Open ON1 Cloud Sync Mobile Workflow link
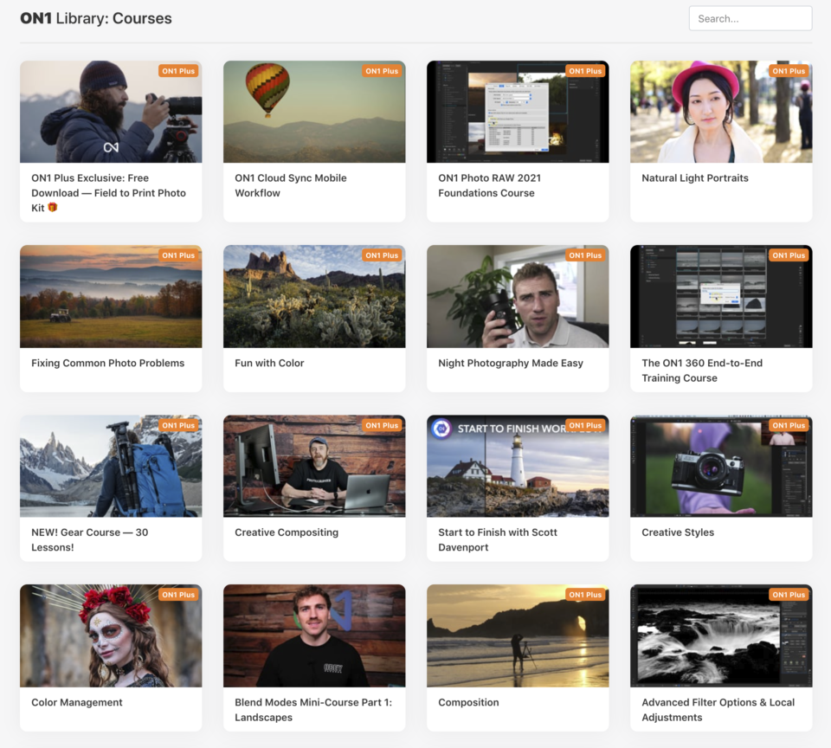Viewport: 831px width, 748px height. click(290, 185)
